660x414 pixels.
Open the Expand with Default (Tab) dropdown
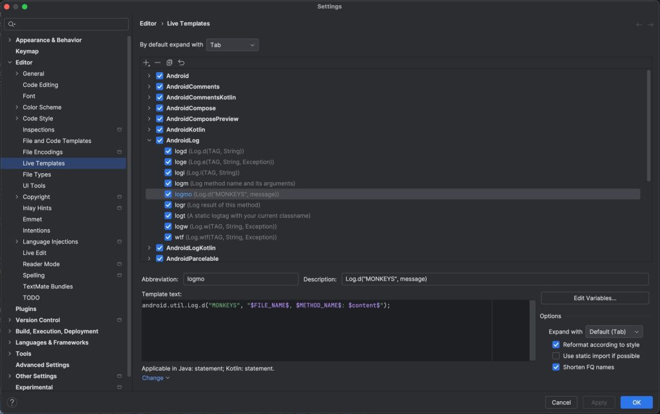(613, 331)
